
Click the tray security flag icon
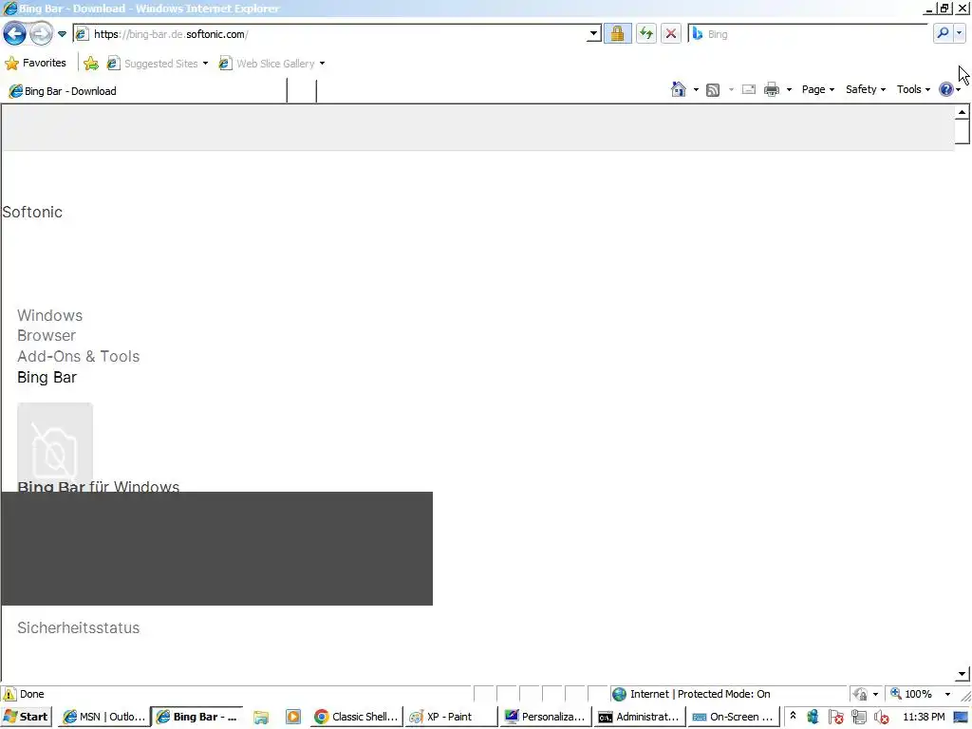[835, 718]
